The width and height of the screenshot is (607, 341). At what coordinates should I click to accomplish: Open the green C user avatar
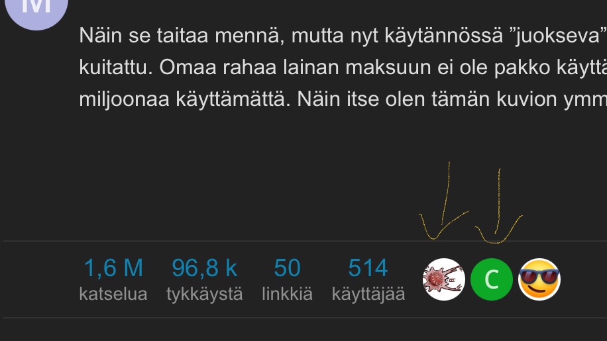492,279
